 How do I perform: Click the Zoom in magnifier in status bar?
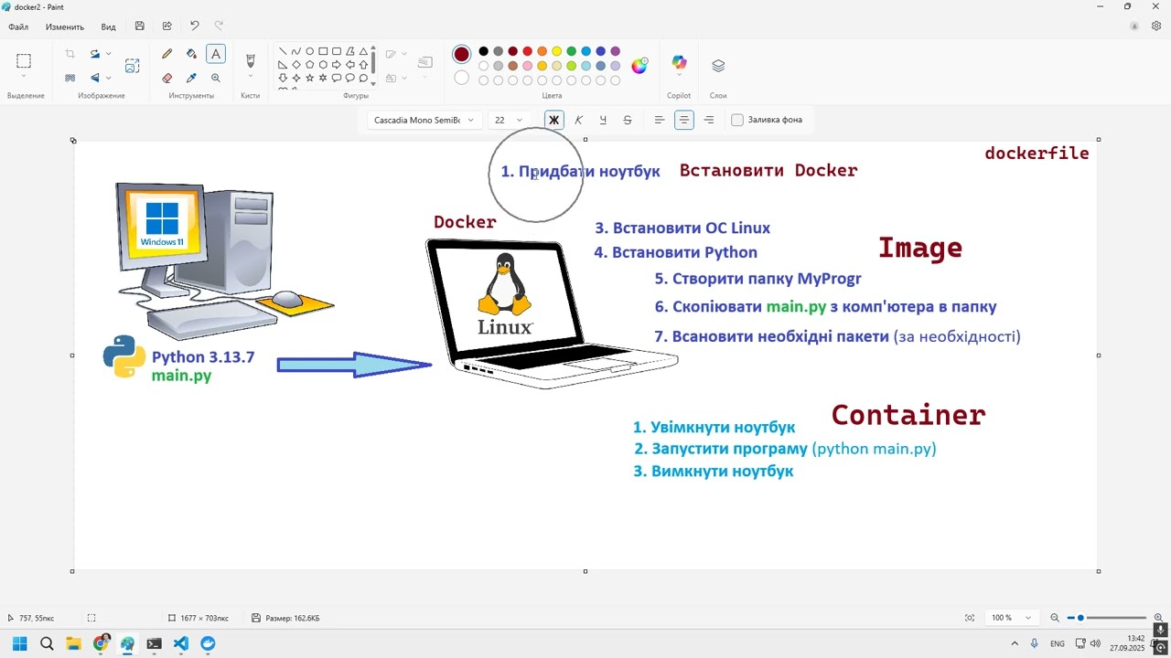(1158, 618)
